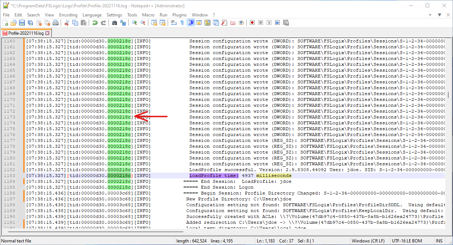Viewport: 453px width, 245px height.
Task: Start recording a macro
Action: (252, 23)
